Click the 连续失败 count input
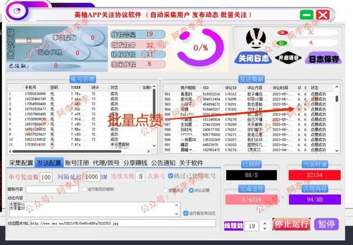The width and height of the screenshot is (353, 245). coord(140,177)
